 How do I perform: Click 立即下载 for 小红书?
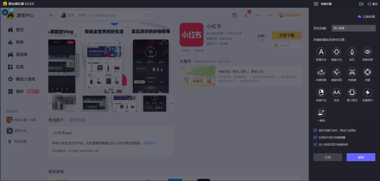click(x=286, y=35)
